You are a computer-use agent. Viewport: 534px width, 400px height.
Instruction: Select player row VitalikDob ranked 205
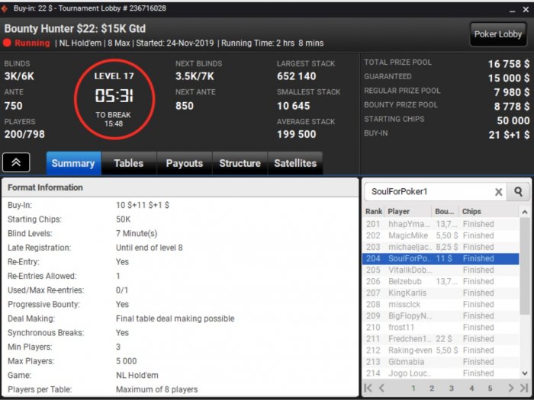point(441,270)
